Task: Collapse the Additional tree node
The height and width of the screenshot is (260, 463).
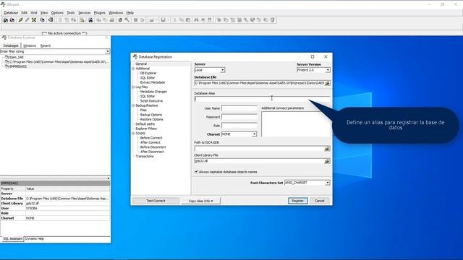Action: [133, 69]
